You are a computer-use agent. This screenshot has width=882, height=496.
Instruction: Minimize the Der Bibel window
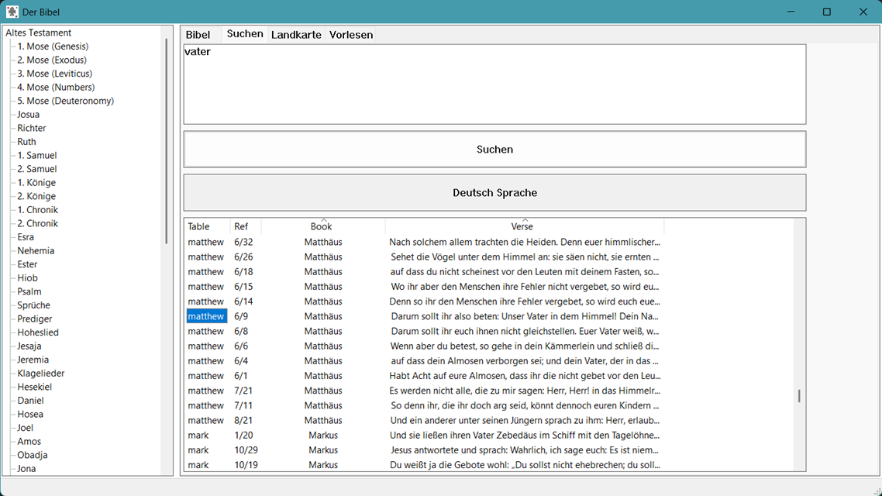coord(791,12)
